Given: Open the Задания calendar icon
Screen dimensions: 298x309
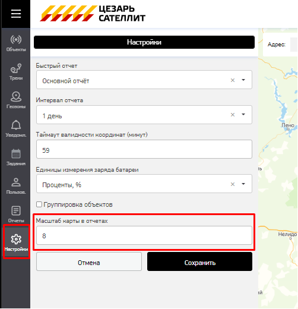Looking at the screenshot, I should [16, 153].
